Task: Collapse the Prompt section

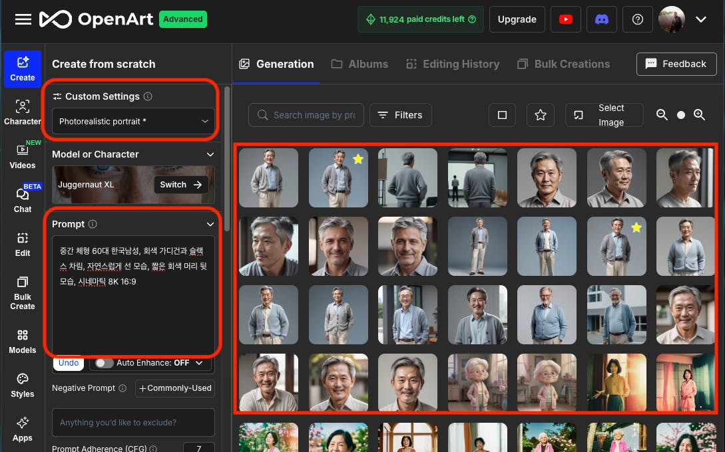Action: click(x=210, y=224)
